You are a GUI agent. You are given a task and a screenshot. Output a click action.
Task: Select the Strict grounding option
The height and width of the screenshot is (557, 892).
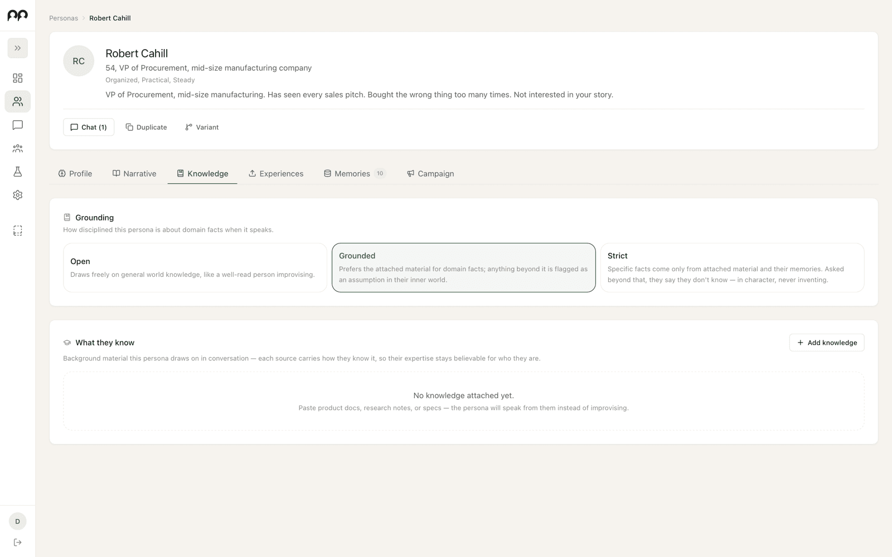click(x=733, y=267)
